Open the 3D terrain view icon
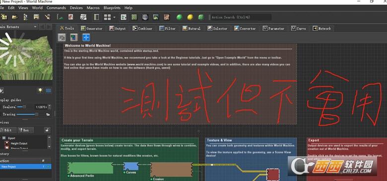Screen dimensions: 387x181 tap(156, 17)
